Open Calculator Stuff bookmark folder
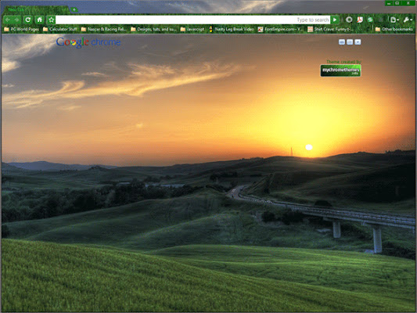Viewport: 417px width, 313px height. [60, 29]
